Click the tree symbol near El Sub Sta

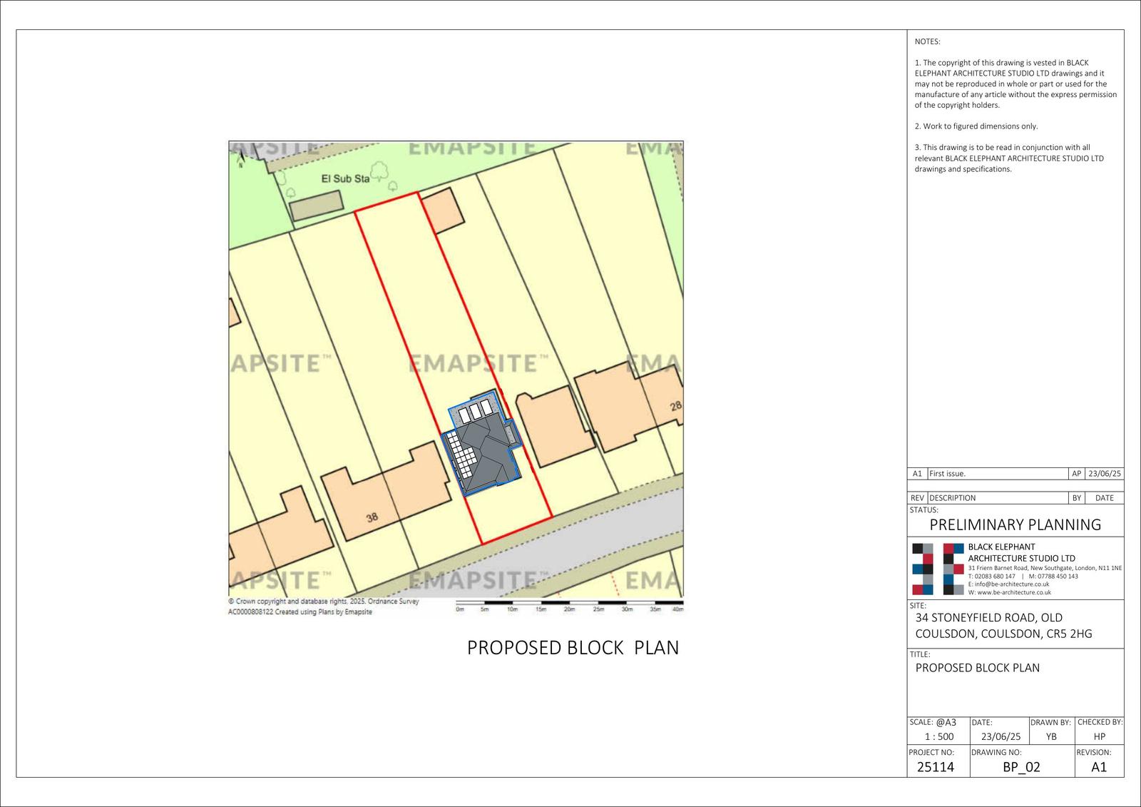(x=378, y=171)
